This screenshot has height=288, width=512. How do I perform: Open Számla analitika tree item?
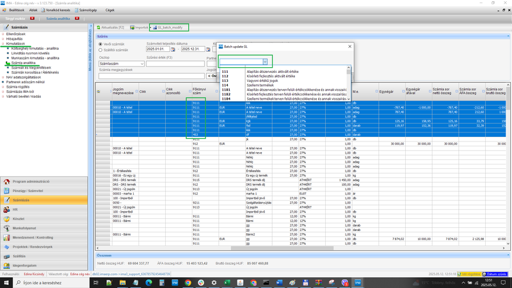[x=24, y=63]
